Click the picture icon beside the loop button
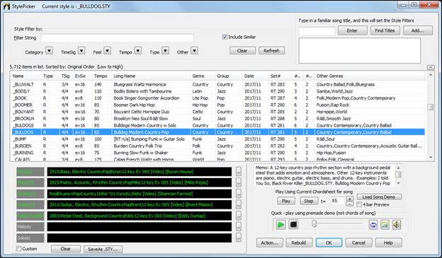The height and width of the screenshot is (258, 442). 385,225
